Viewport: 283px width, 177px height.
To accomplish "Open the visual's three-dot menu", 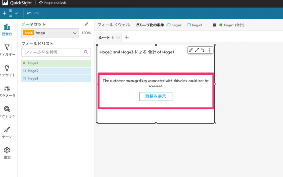I will (209, 50).
